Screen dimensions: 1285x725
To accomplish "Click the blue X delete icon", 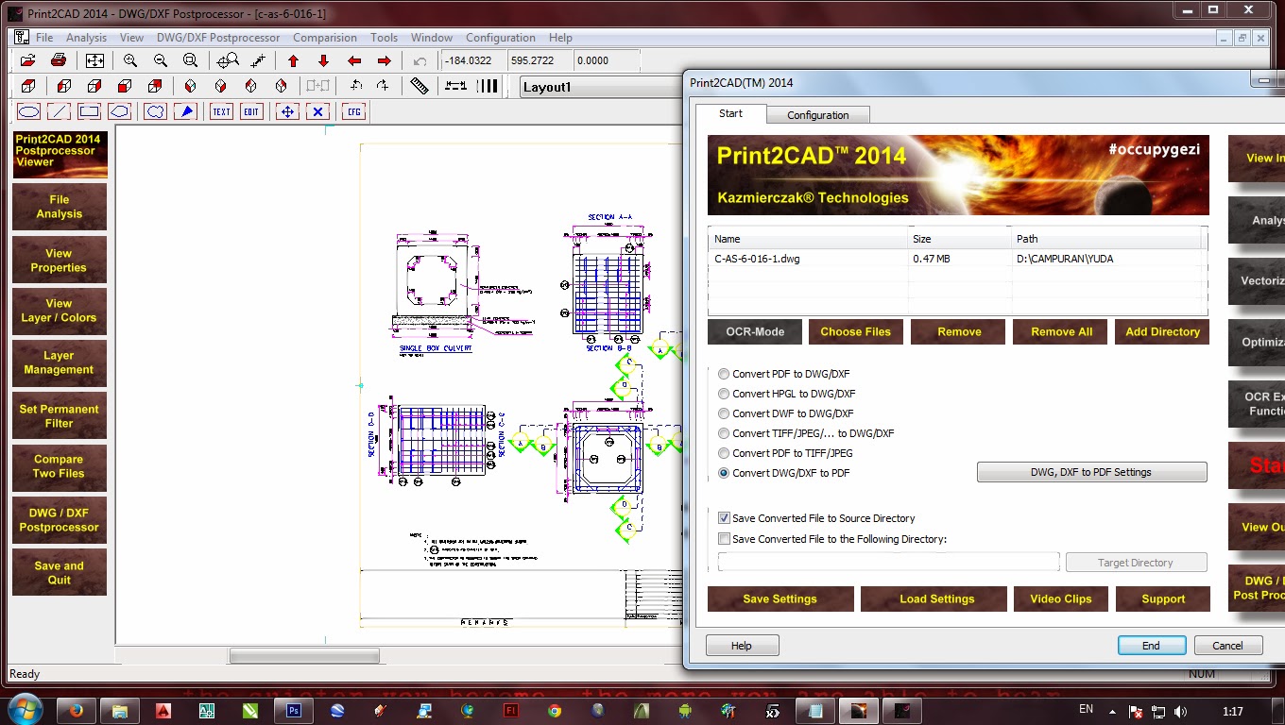I will coord(317,111).
